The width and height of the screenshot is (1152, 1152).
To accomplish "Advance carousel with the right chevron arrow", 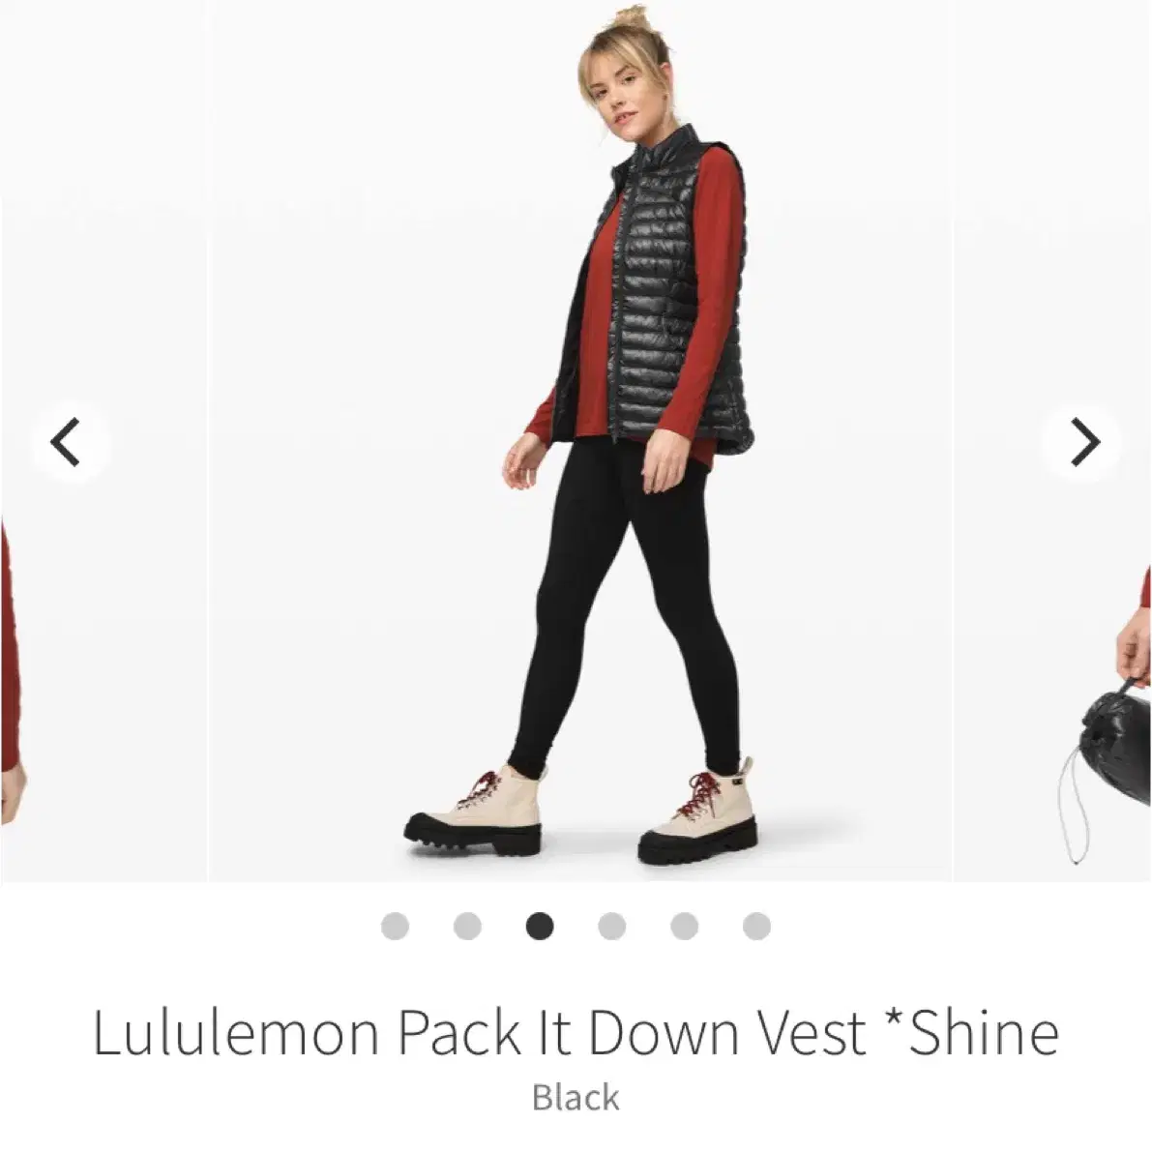I will pos(1084,442).
